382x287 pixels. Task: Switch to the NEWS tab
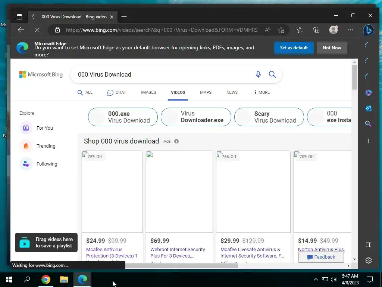tap(232, 92)
